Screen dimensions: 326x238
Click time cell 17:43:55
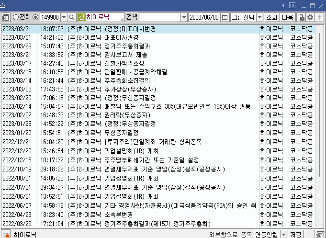tap(52, 89)
